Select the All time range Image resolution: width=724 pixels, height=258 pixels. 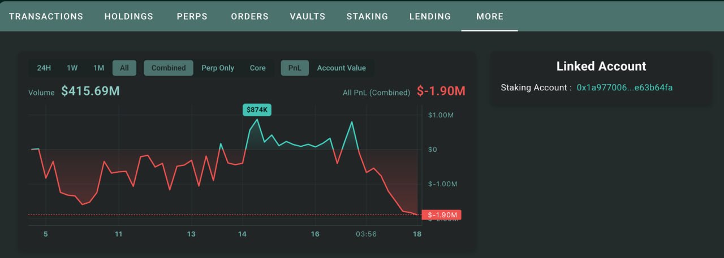124,68
